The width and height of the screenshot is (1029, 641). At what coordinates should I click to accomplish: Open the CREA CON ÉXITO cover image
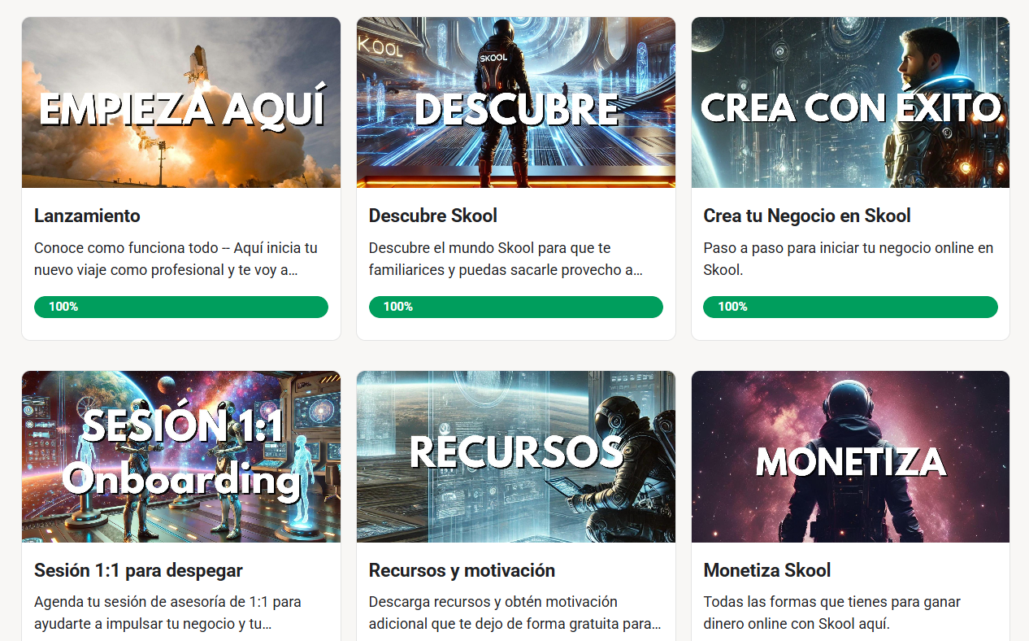850,102
